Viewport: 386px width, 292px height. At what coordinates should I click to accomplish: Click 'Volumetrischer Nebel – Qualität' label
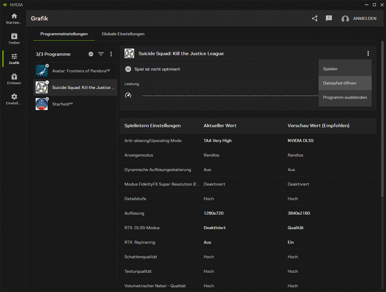click(x=155, y=286)
